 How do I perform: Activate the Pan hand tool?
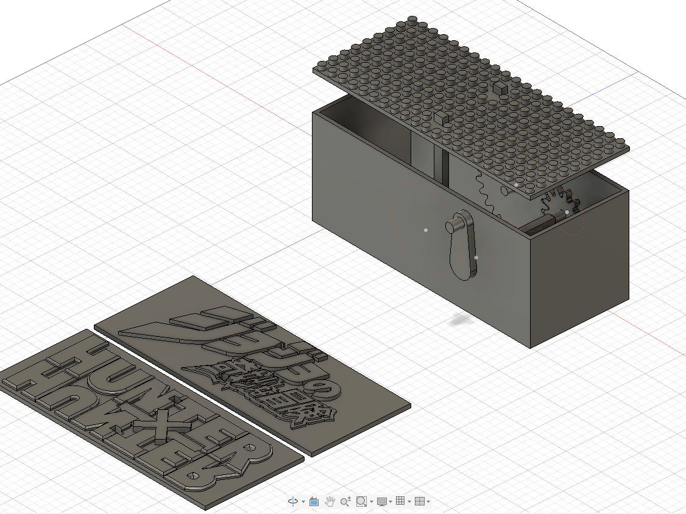pos(330,501)
